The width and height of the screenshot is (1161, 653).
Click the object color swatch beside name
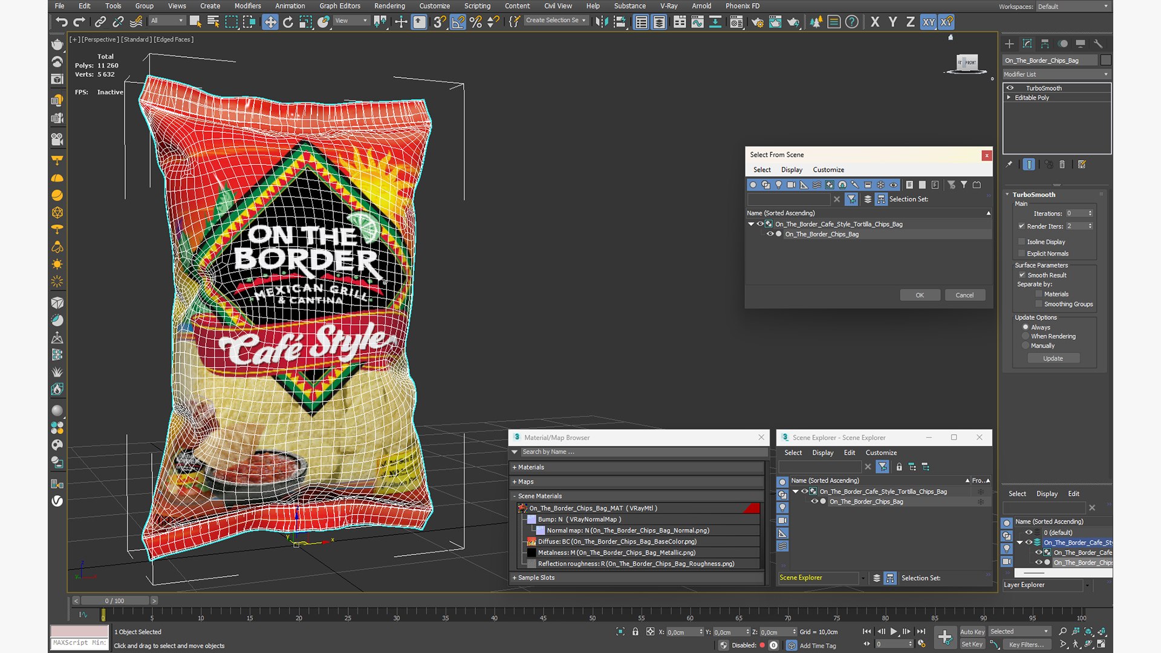[x=1106, y=60]
